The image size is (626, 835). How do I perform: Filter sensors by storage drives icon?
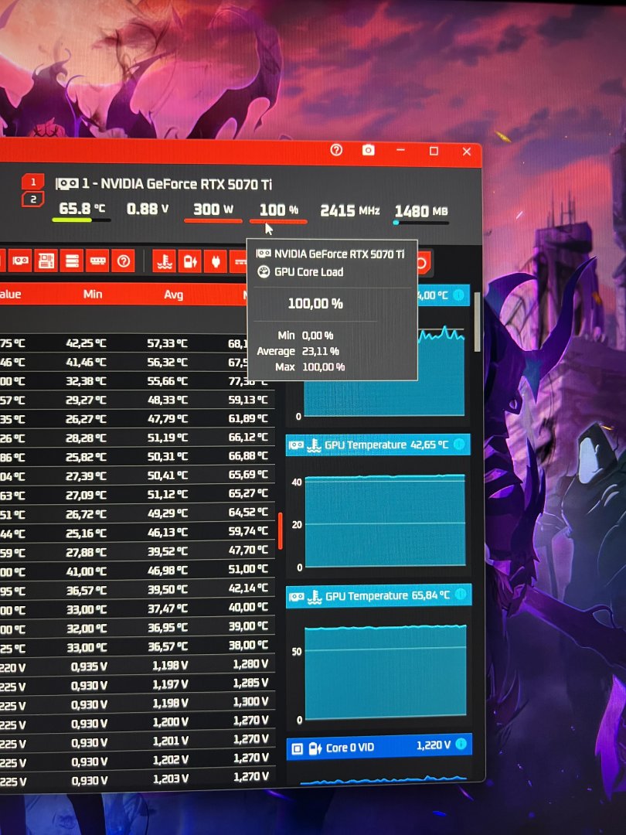[x=72, y=261]
